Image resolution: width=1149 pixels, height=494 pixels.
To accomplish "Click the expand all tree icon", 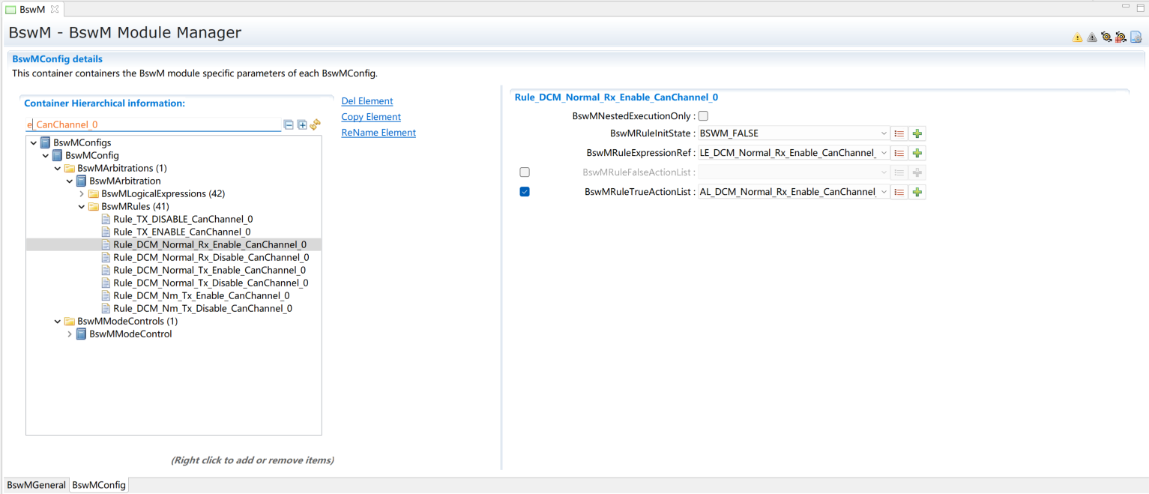I will tap(302, 125).
